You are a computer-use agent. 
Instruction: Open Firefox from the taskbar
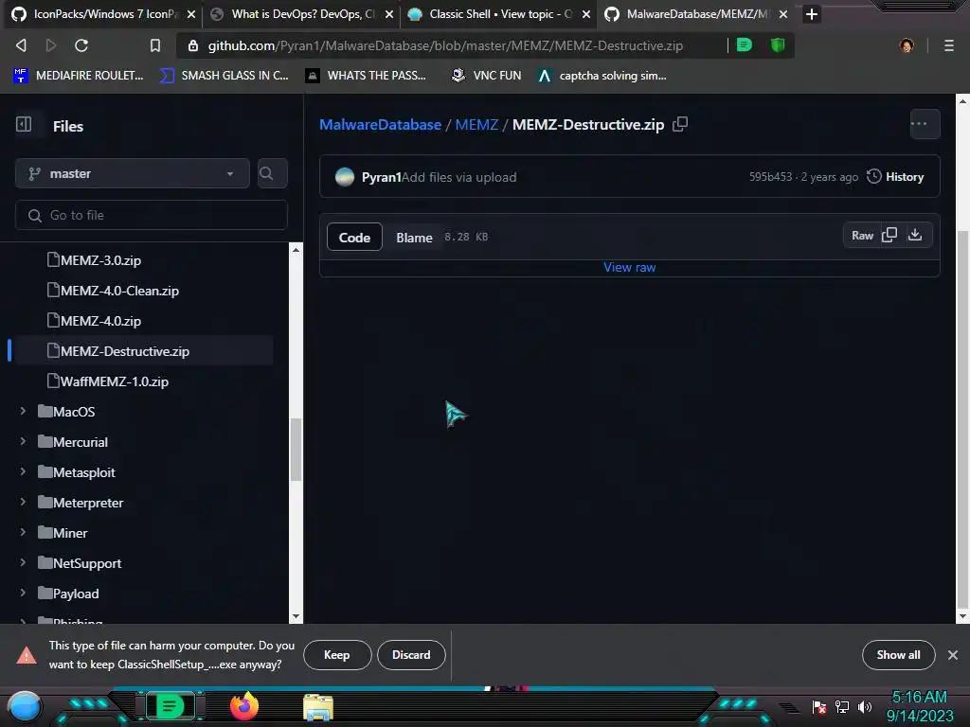(x=244, y=706)
